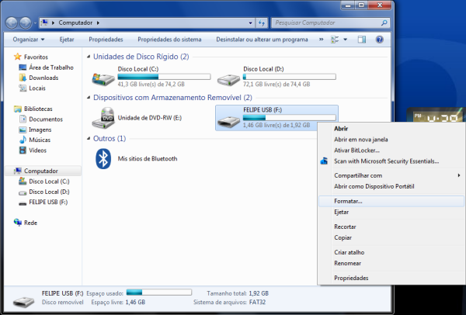Toggle the preview pane toolbar icon
Screen dimensions: 466x315
click(x=362, y=39)
